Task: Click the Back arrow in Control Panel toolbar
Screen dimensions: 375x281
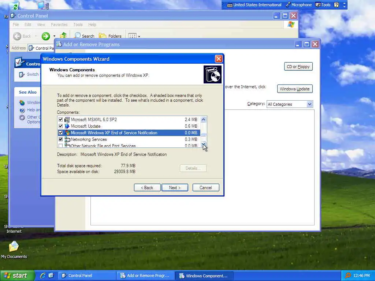Action: pos(17,36)
